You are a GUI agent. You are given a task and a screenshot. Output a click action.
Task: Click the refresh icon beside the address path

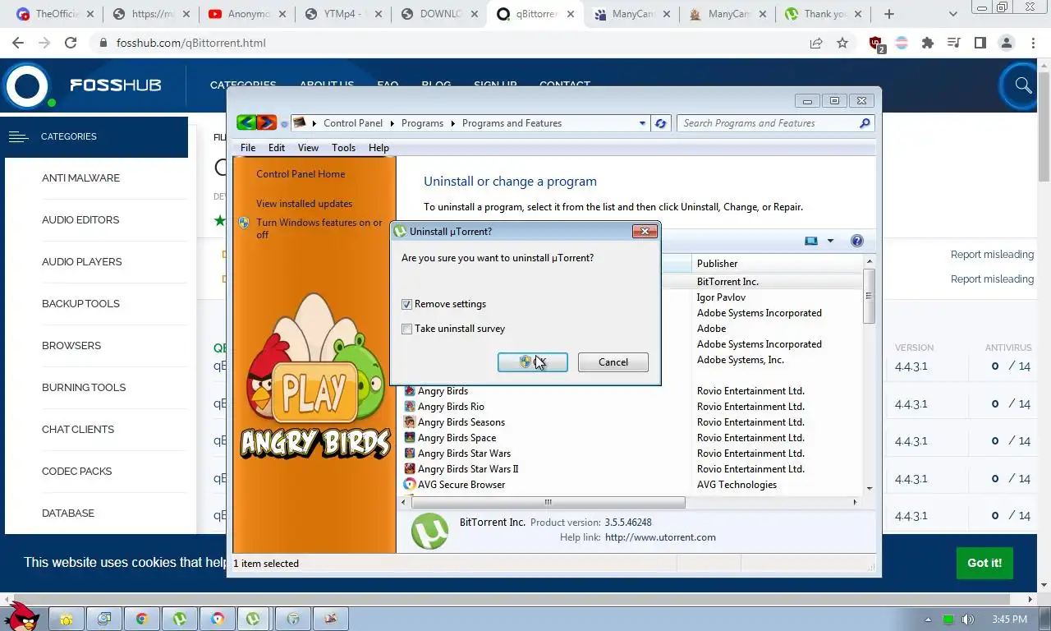coord(661,123)
